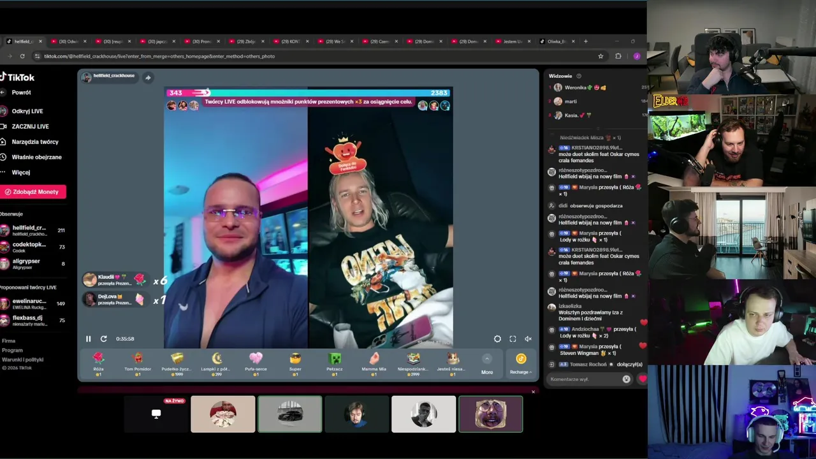Click the refresh stream icon beside pause

(103, 339)
